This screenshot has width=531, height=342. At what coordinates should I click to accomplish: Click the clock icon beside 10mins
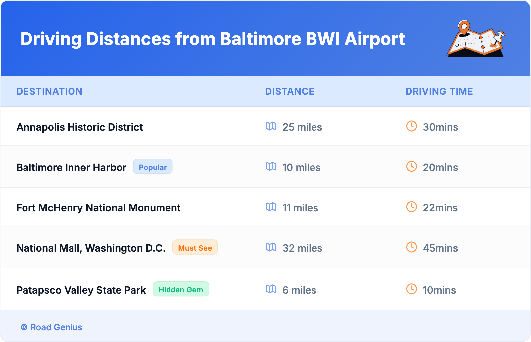(x=411, y=289)
